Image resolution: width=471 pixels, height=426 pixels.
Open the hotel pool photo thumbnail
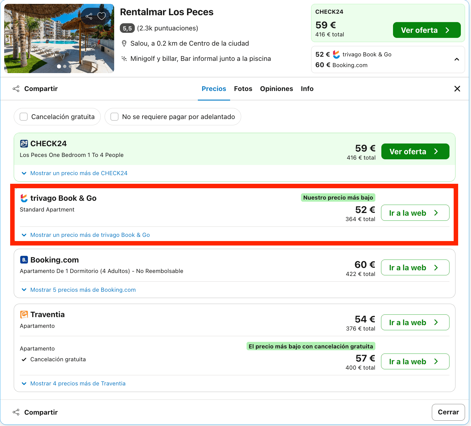pos(59,38)
